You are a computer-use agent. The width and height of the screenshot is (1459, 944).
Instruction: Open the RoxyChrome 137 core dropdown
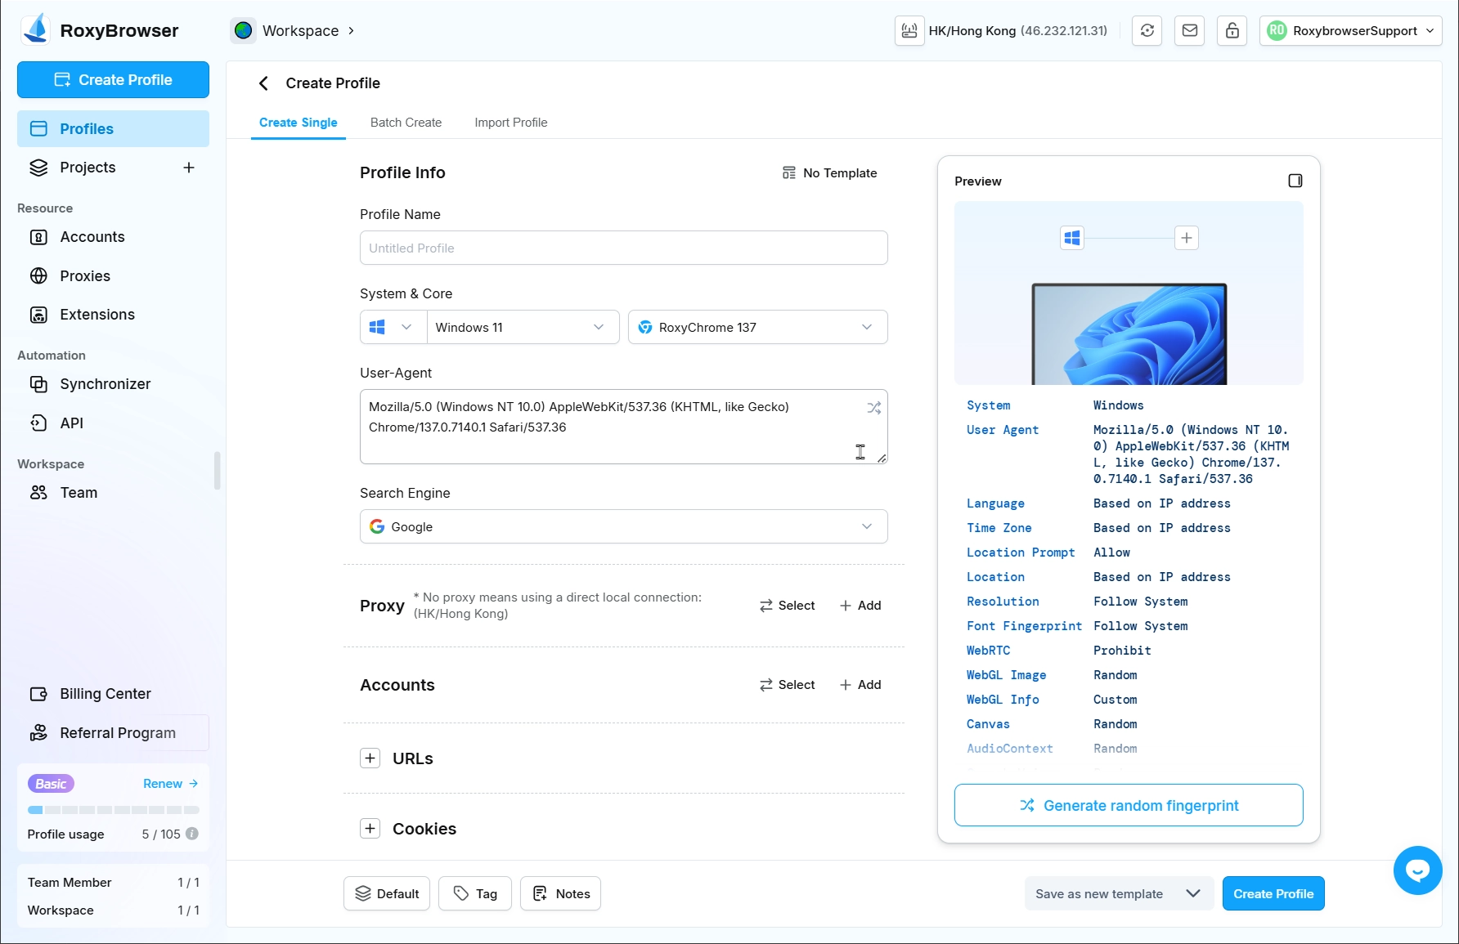pyautogui.click(x=757, y=327)
